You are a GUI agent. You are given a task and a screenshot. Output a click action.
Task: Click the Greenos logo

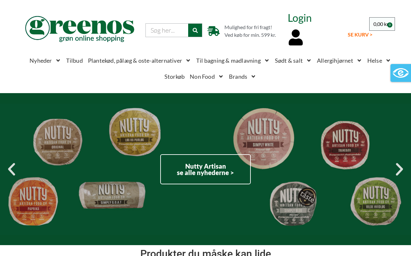(80, 29)
